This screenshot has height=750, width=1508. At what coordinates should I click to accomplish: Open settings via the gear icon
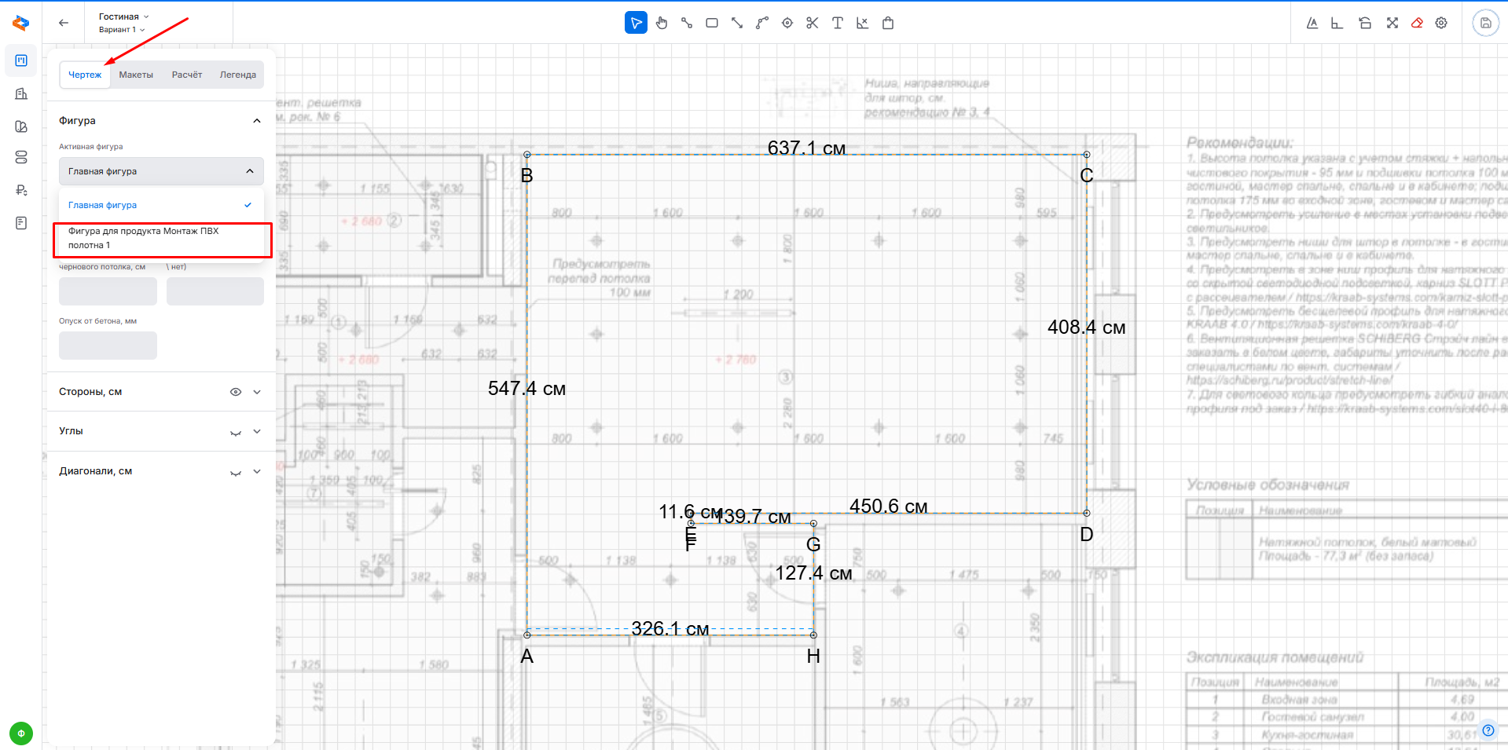1441,23
